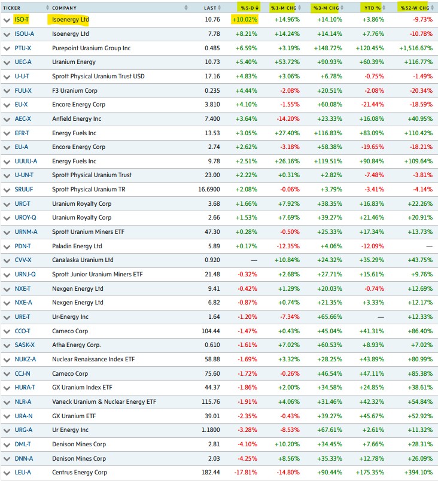Viewport: 438px width, 481px height.
Task: Expand the ISO-T row chevron
Action: [7, 20]
